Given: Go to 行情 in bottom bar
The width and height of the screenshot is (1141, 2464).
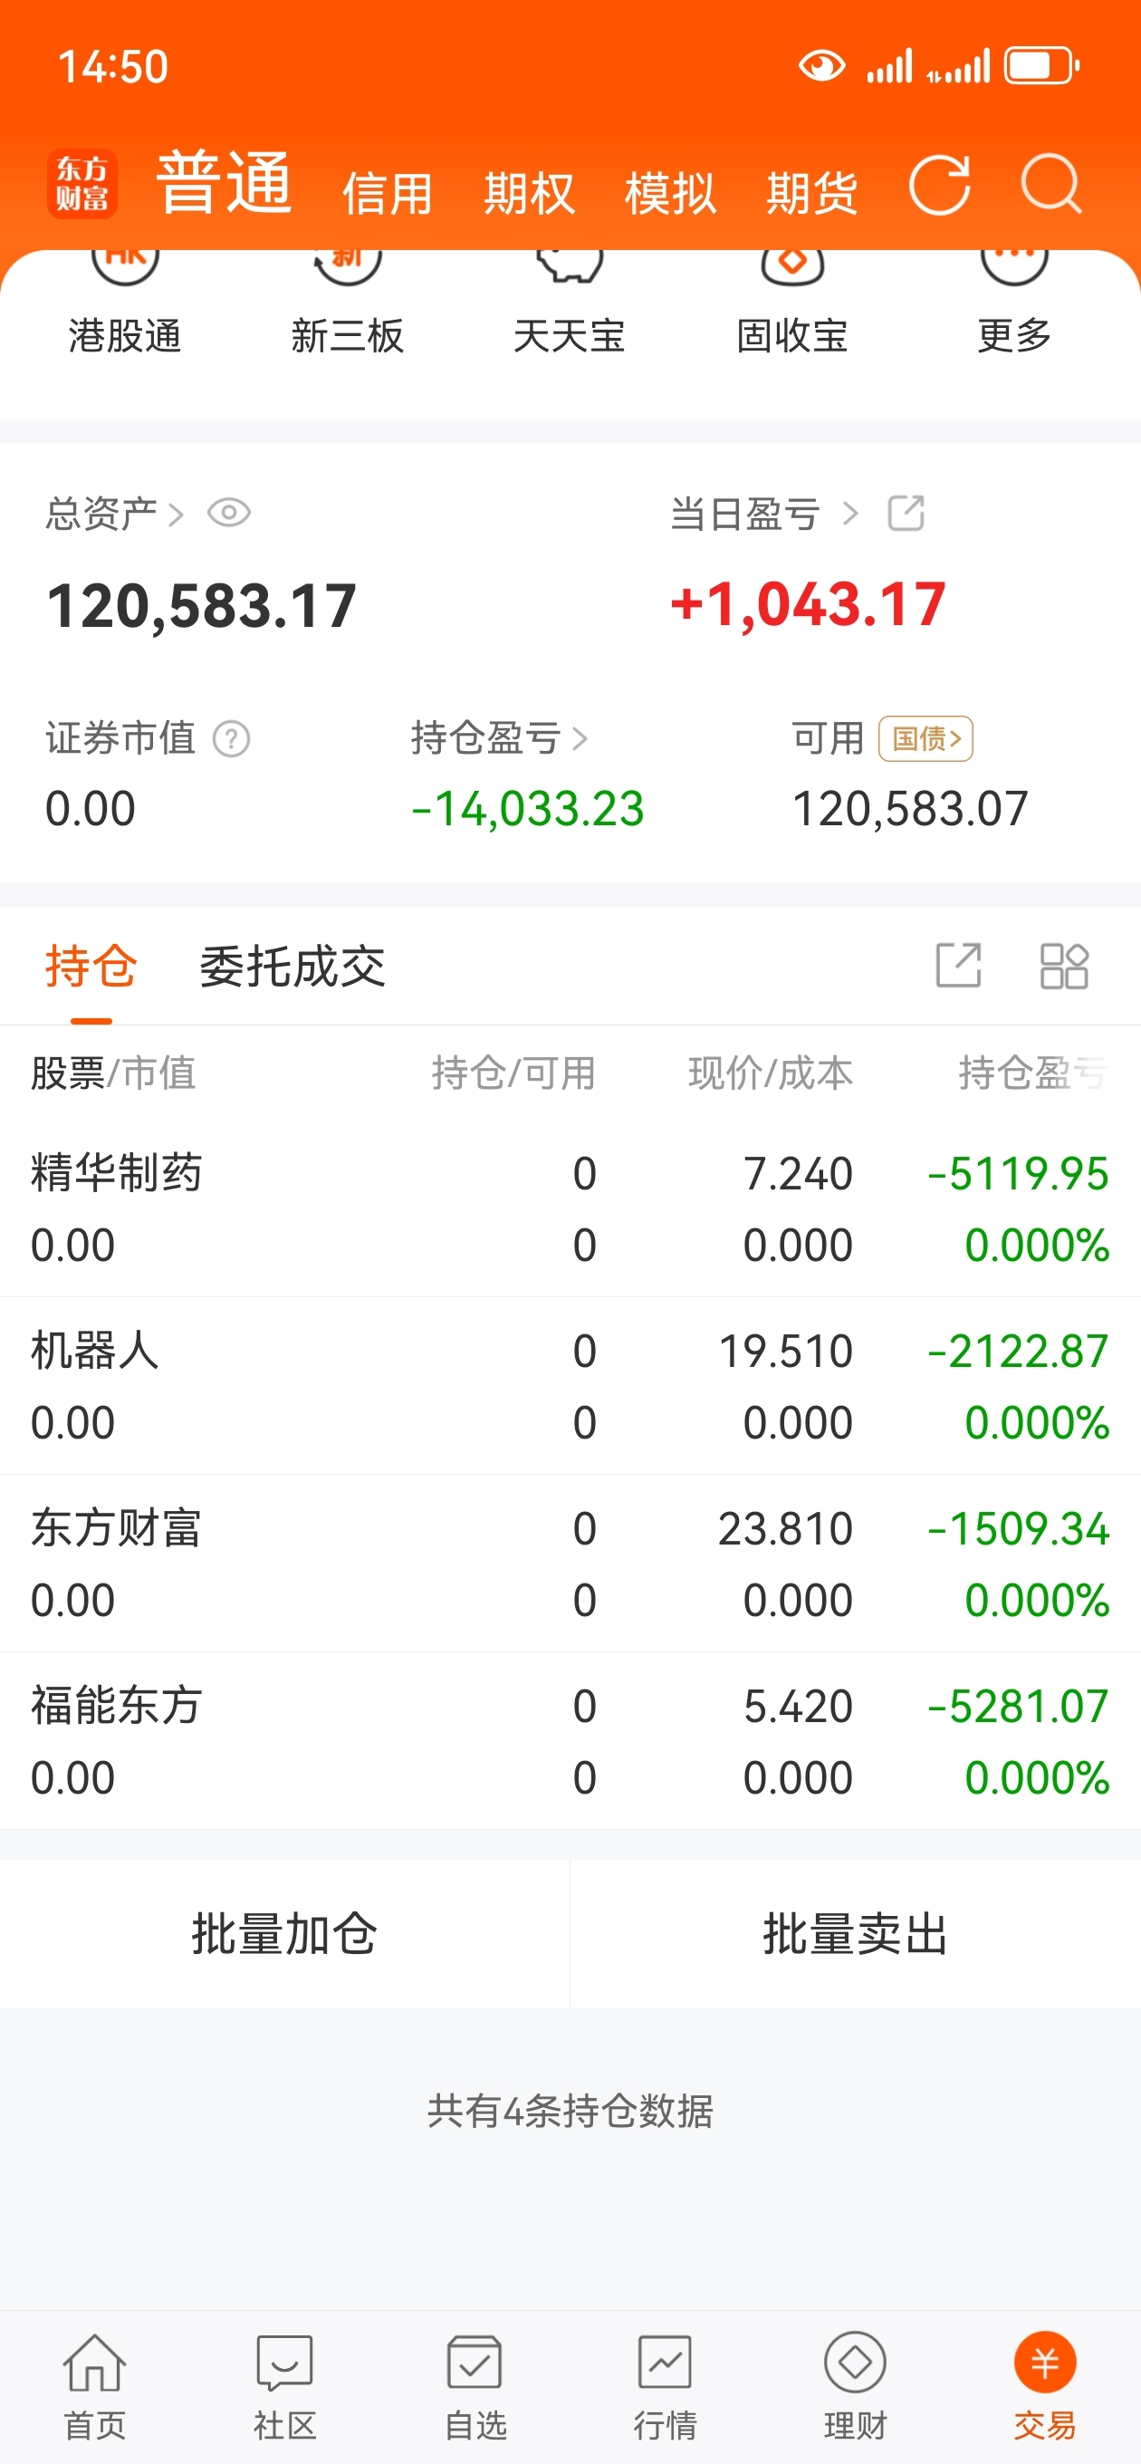Looking at the screenshot, I should (665, 2386).
